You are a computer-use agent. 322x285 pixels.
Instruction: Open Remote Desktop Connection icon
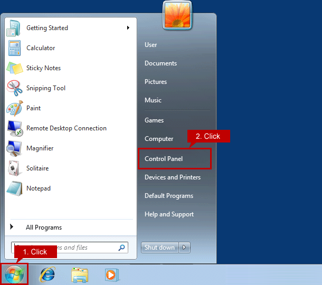pyautogui.click(x=14, y=128)
